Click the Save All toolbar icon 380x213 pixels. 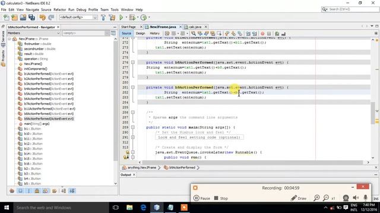pyautogui.click(x=31, y=17)
